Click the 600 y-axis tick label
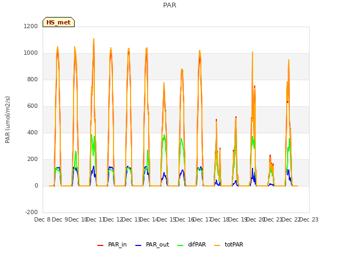Image resolution: width=341 pixels, height=255 pixels. click(33, 106)
